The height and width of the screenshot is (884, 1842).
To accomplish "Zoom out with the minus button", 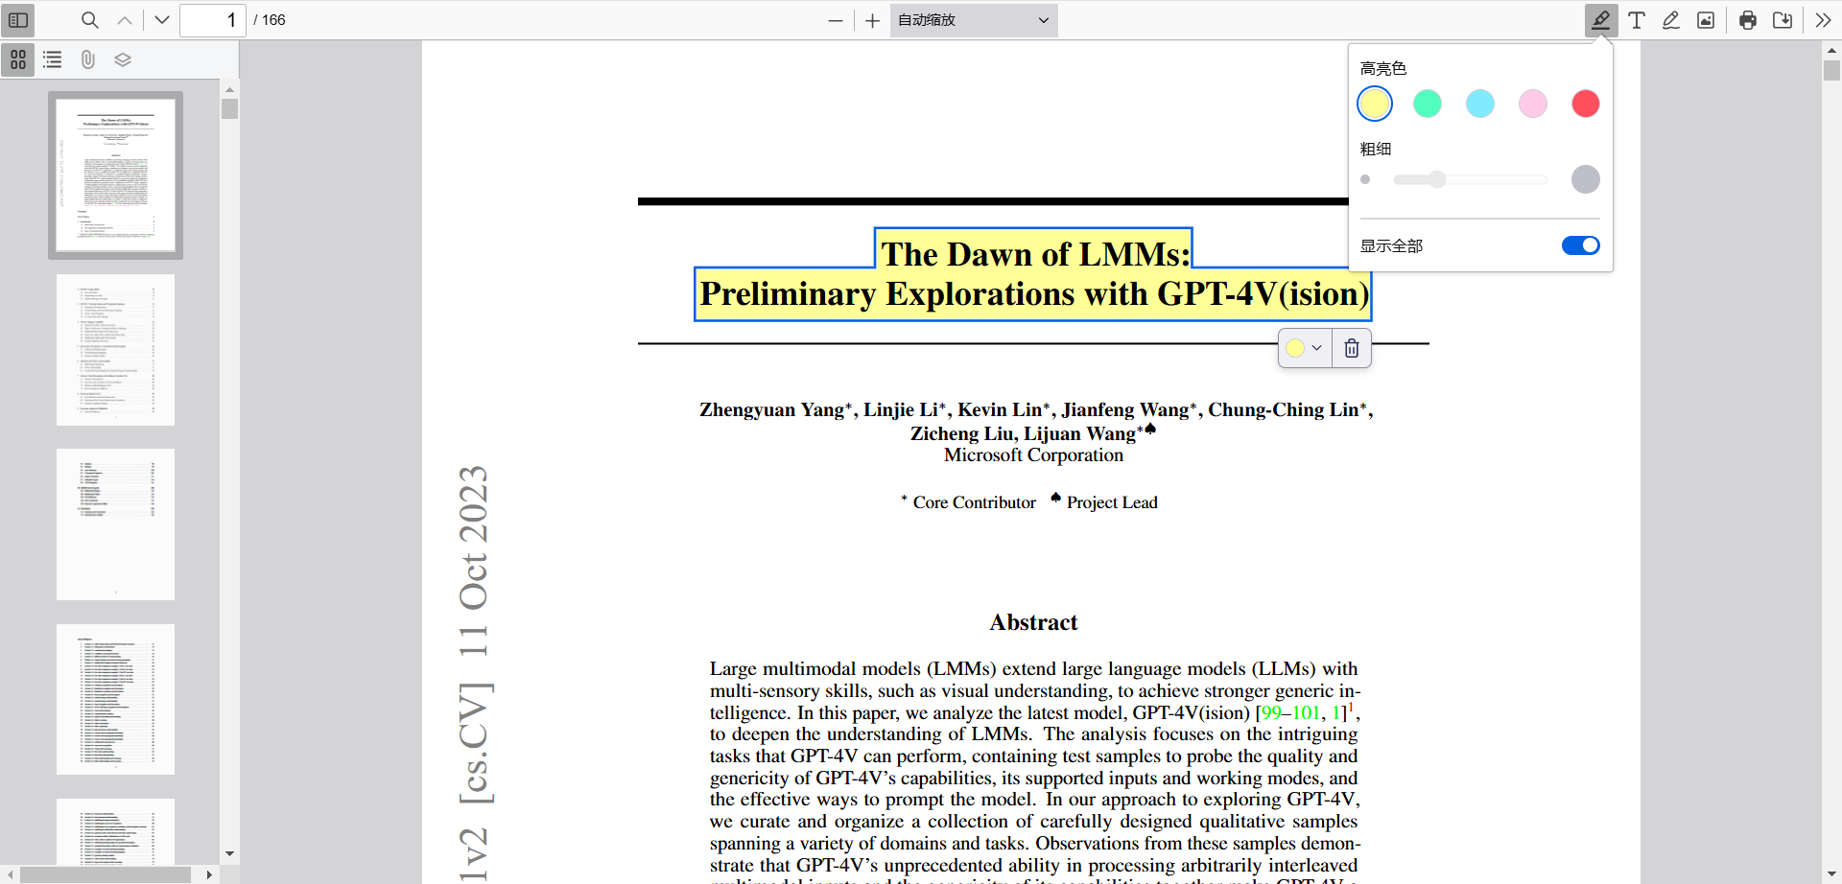I will pos(836,20).
